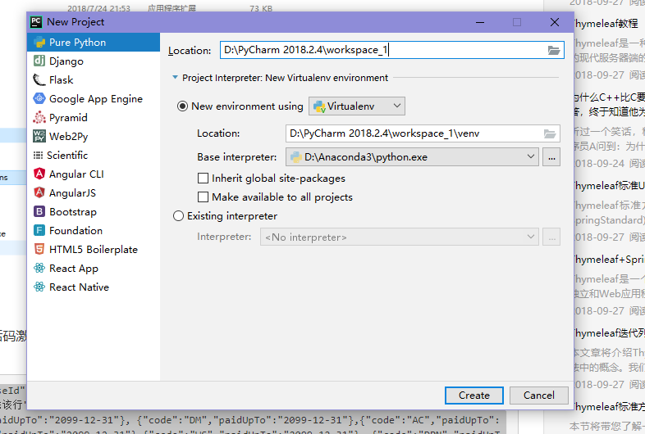Click the Django project type icon
The width and height of the screenshot is (645, 434).
pos(39,61)
